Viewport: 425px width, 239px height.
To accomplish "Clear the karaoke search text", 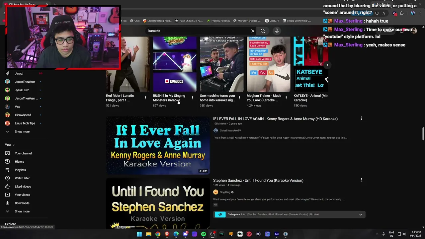I will pyautogui.click(x=253, y=31).
